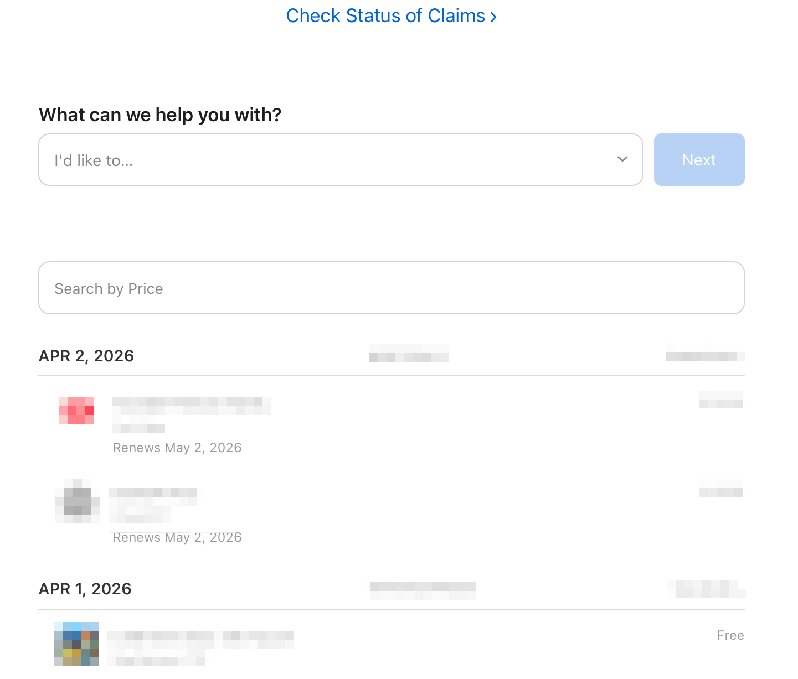
Task: Click the chevron beside Check Status of Claims
Action: [x=493, y=17]
